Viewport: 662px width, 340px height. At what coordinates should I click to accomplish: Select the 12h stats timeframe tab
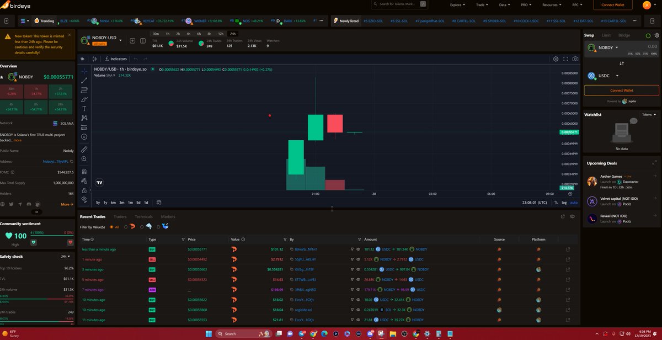click(x=221, y=34)
